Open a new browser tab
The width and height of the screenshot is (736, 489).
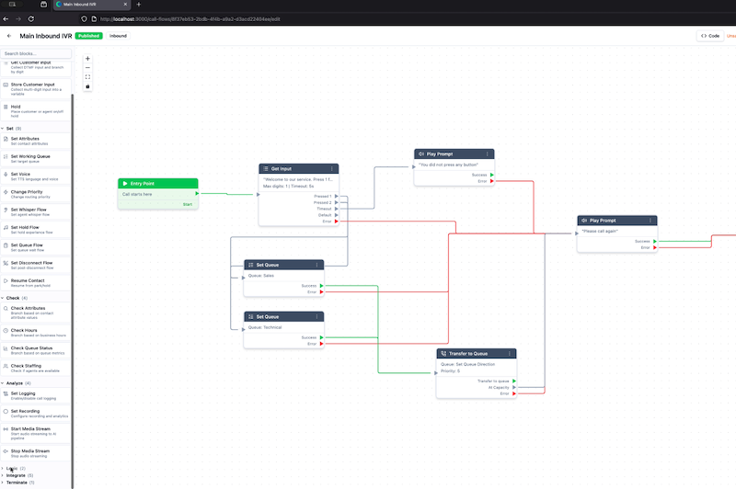(x=139, y=5)
